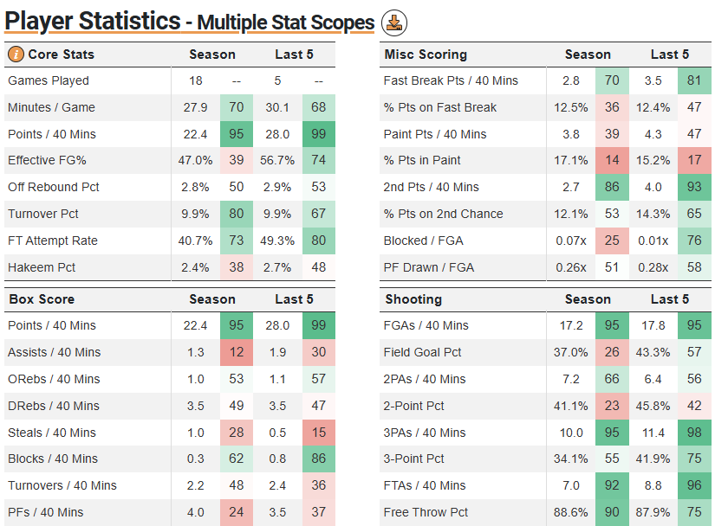Click the red 14 cell for % Pts in Paint

[612, 161]
